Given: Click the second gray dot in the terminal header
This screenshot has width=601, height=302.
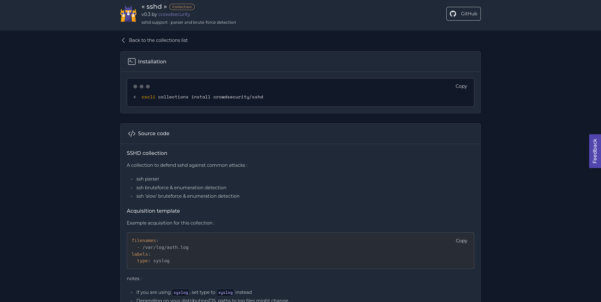Looking at the screenshot, I should click(141, 87).
